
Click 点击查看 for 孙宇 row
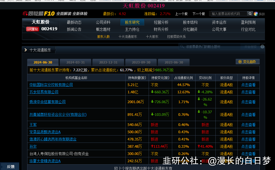248,146
